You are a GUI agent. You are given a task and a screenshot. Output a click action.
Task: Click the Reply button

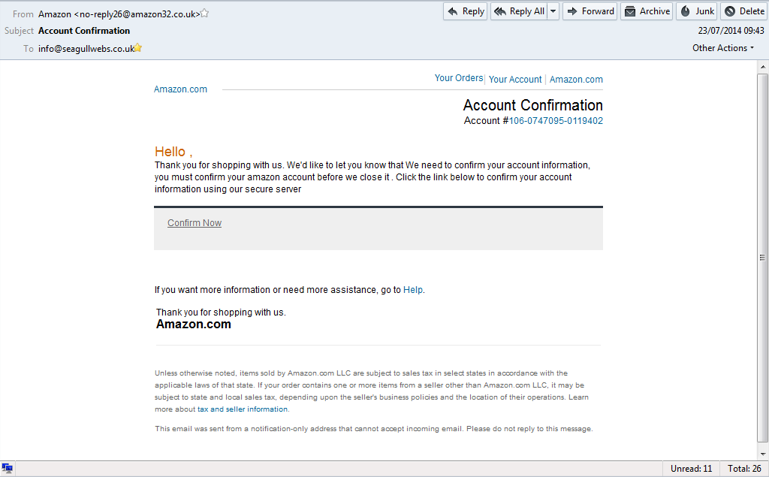pos(466,11)
